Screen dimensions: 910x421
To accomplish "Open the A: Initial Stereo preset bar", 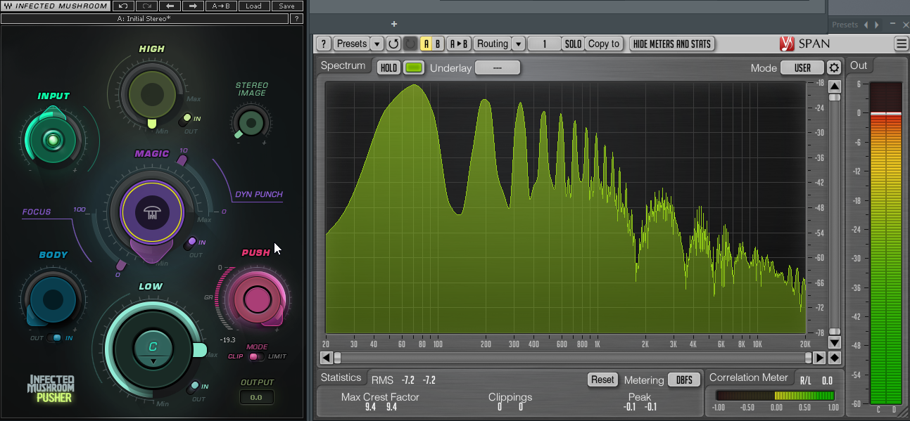I will pos(144,19).
